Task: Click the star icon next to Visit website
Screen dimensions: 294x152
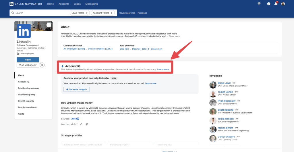Action: 42,65
